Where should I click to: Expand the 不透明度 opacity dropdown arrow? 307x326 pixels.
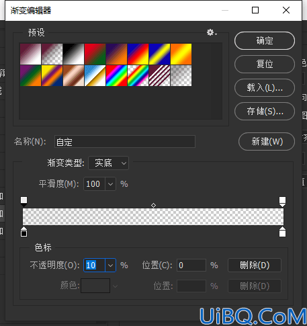(110, 266)
